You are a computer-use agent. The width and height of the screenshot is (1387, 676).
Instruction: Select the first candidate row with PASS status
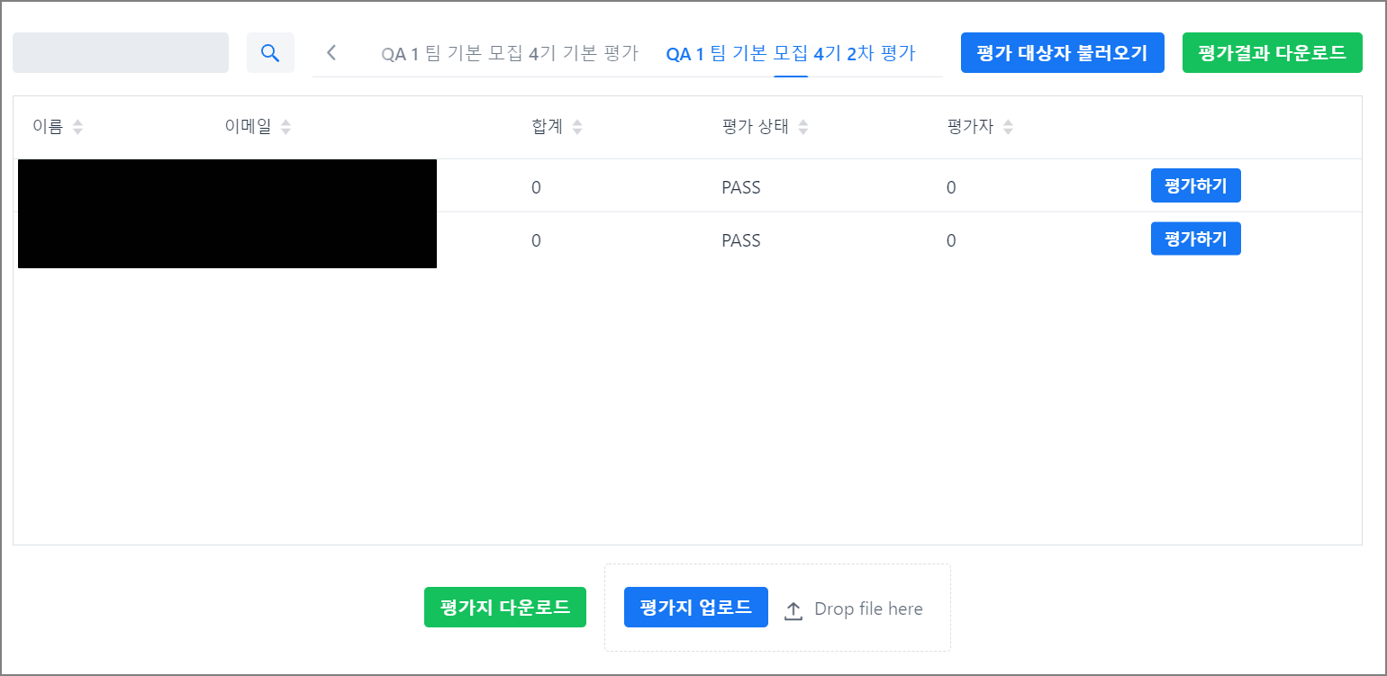point(630,186)
